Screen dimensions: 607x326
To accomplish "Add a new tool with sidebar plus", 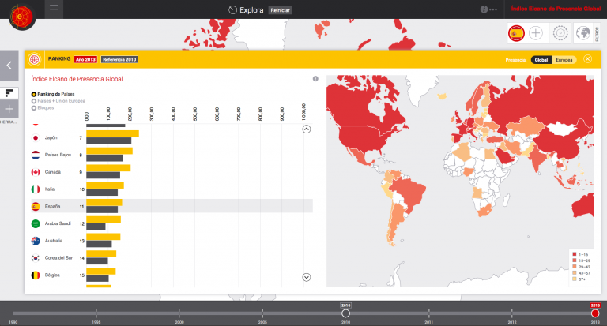I will [x=9, y=109].
